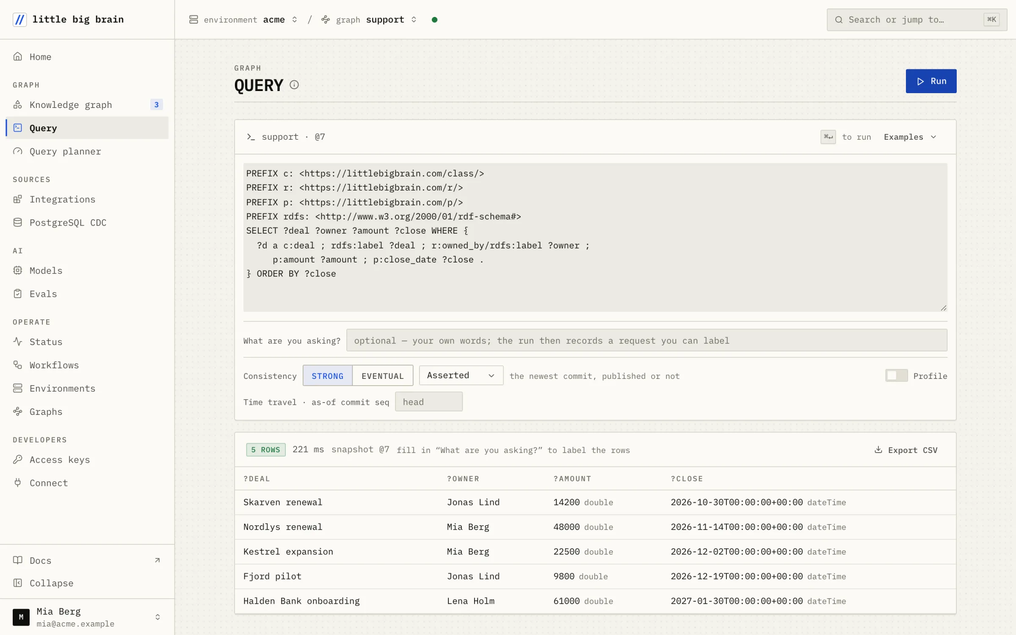Click the info icon beside QUERY heading

coord(294,85)
